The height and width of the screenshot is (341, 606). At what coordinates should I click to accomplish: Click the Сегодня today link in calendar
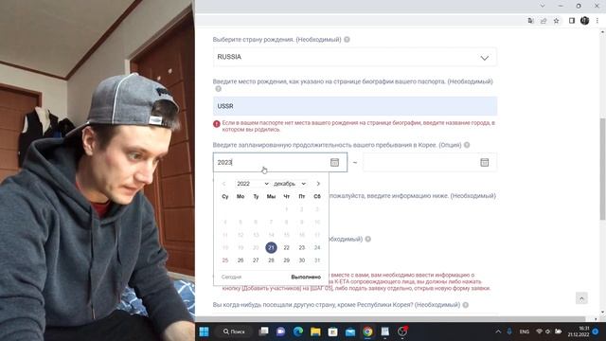tap(231, 277)
